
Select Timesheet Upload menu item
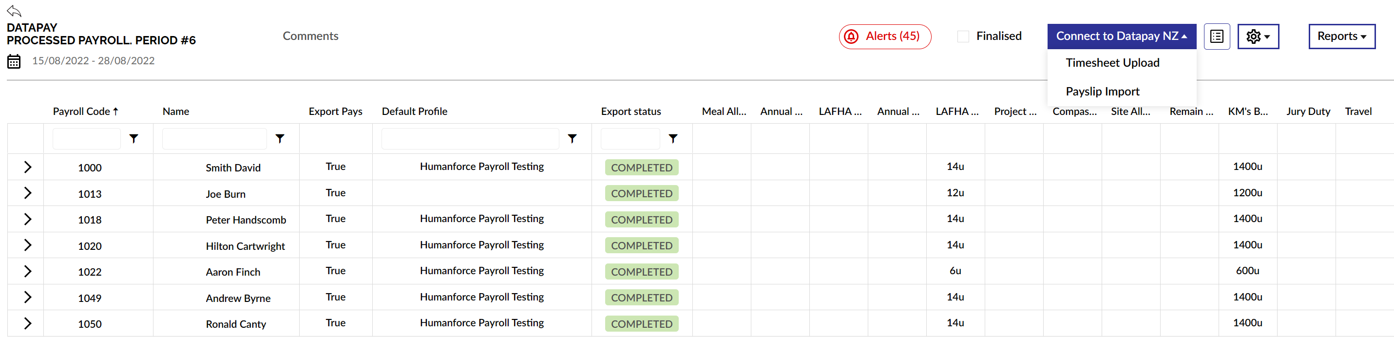[x=1112, y=63]
